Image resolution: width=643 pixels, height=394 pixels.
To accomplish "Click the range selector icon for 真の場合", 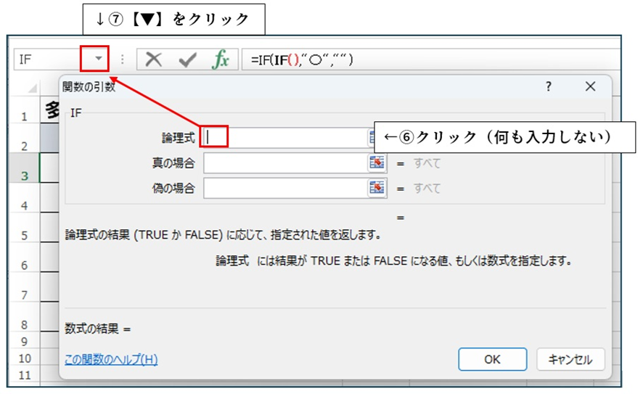I will pos(376,163).
